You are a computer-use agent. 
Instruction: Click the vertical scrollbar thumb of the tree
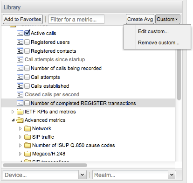179,75
